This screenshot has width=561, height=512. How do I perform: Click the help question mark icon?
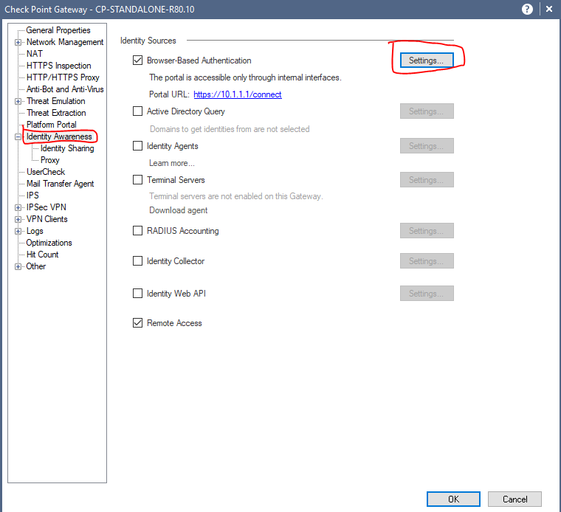(527, 10)
